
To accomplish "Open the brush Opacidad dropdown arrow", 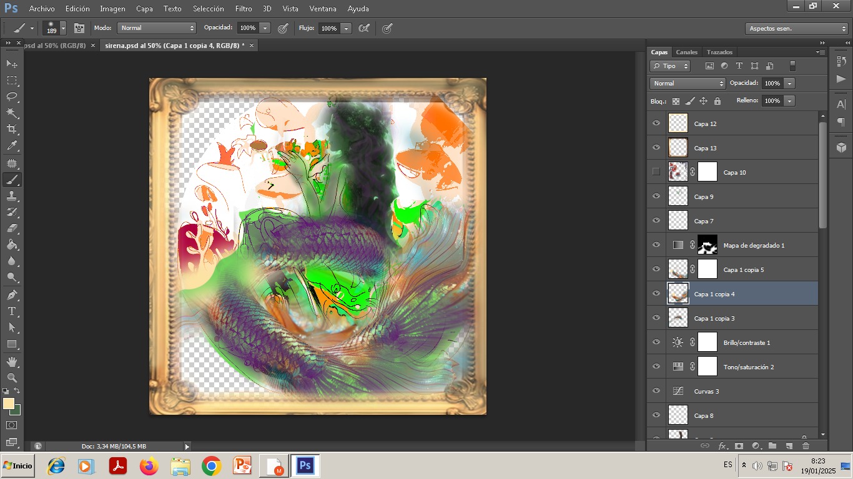I will [265, 28].
